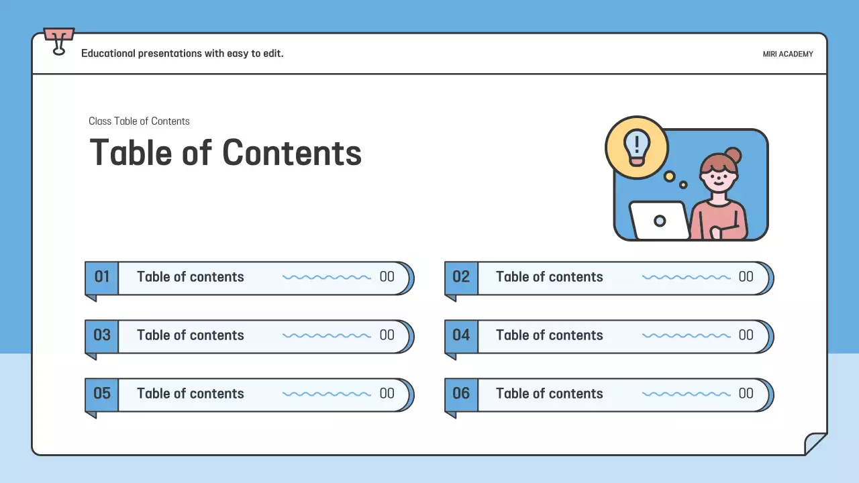Select the blue 01 number badge

[101, 277]
